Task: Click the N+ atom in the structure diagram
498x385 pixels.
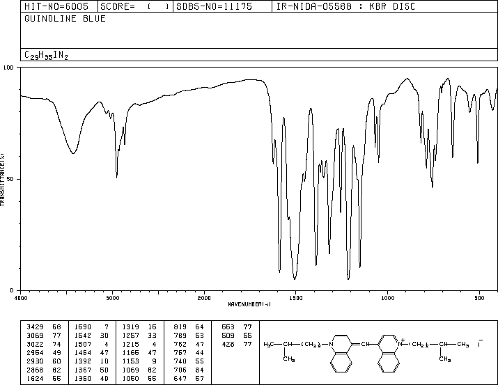Action: [400, 343]
